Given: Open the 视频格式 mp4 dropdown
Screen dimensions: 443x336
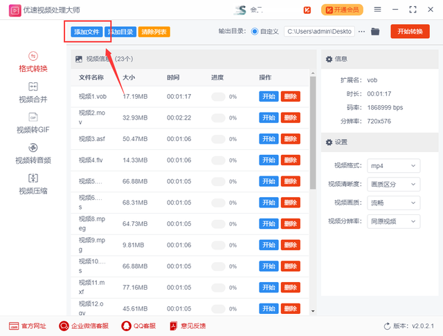Looking at the screenshot, I should (x=394, y=166).
